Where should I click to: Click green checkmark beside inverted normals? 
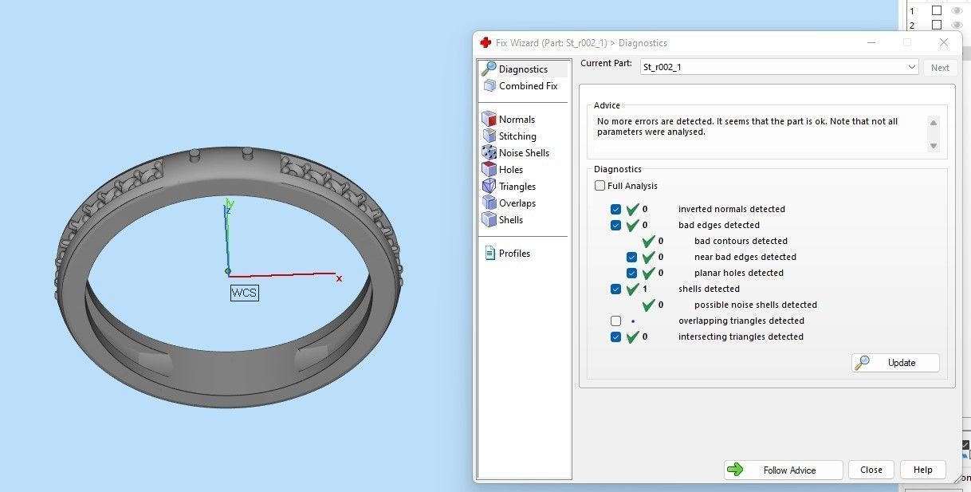click(x=633, y=209)
